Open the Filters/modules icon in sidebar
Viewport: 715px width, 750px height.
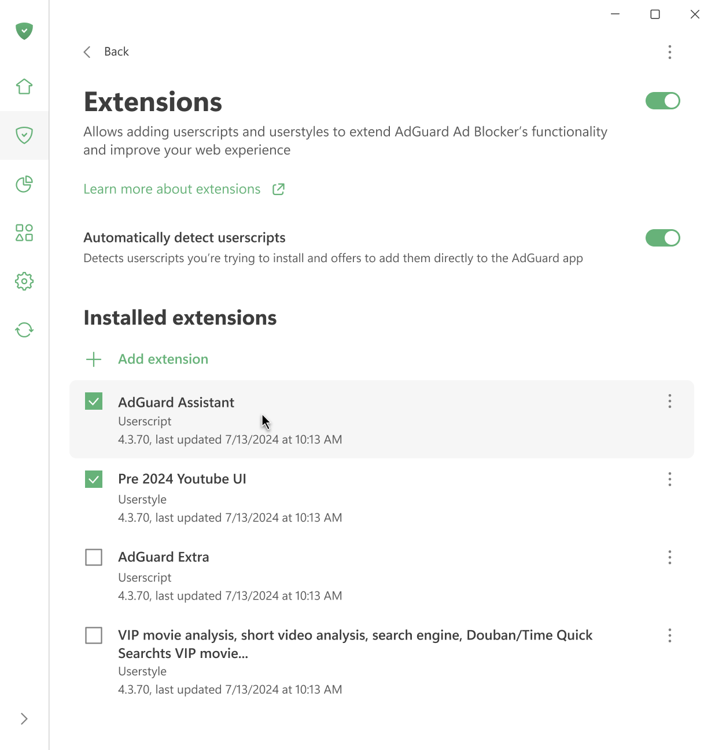(24, 233)
